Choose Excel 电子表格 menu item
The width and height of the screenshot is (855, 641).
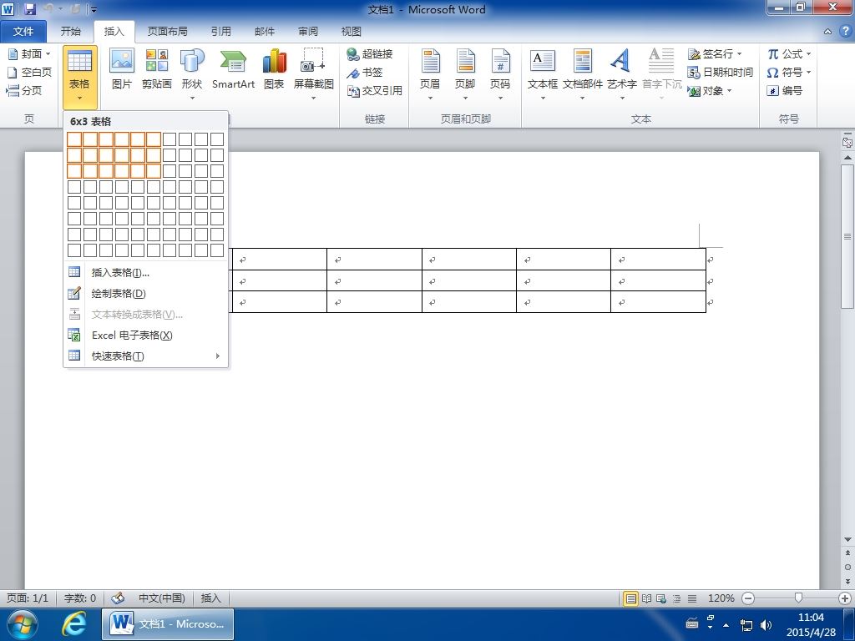pos(145,336)
